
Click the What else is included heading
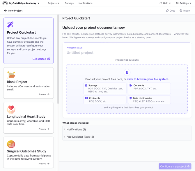click(75, 123)
